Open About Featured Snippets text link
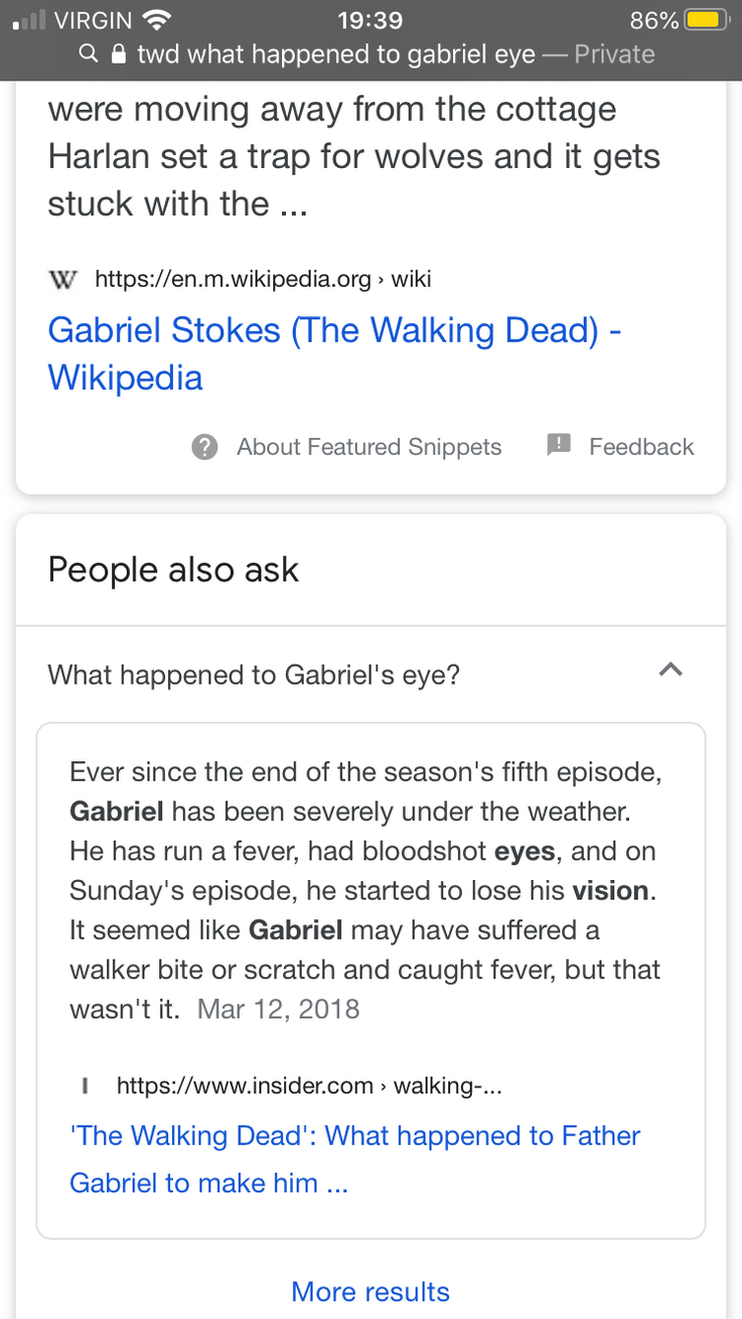The image size is (742, 1319). click(369, 447)
